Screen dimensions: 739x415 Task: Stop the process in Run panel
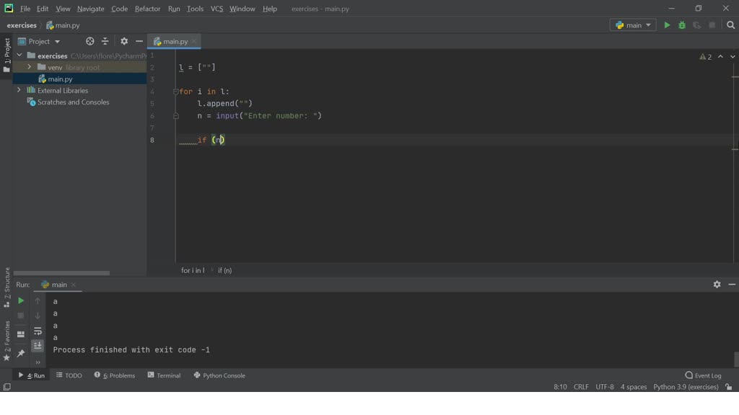(21, 316)
